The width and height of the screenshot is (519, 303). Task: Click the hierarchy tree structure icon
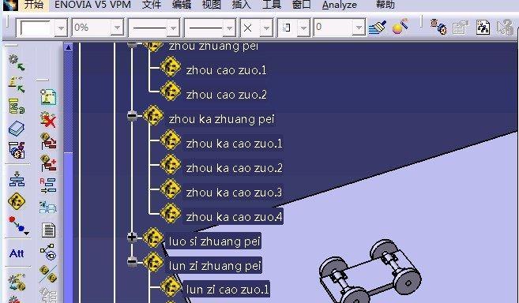pyautogui.click(x=17, y=179)
